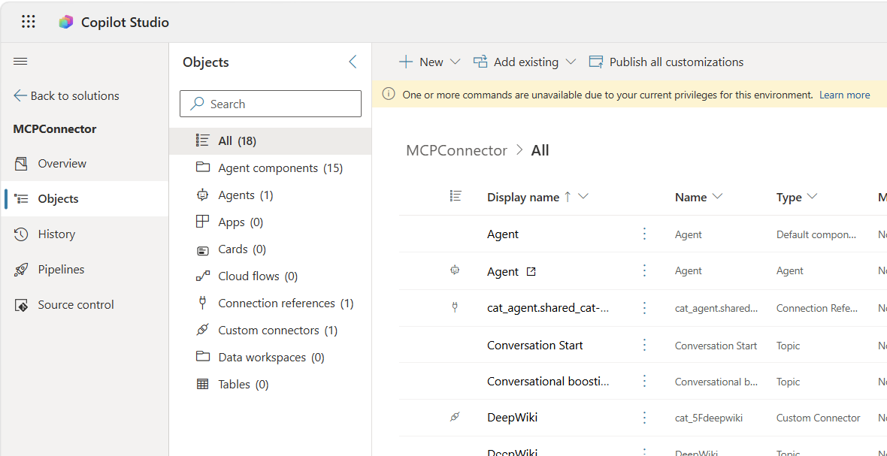Click the Copilot Studio logo icon
Screen dimensions: 887x456
(66, 23)
